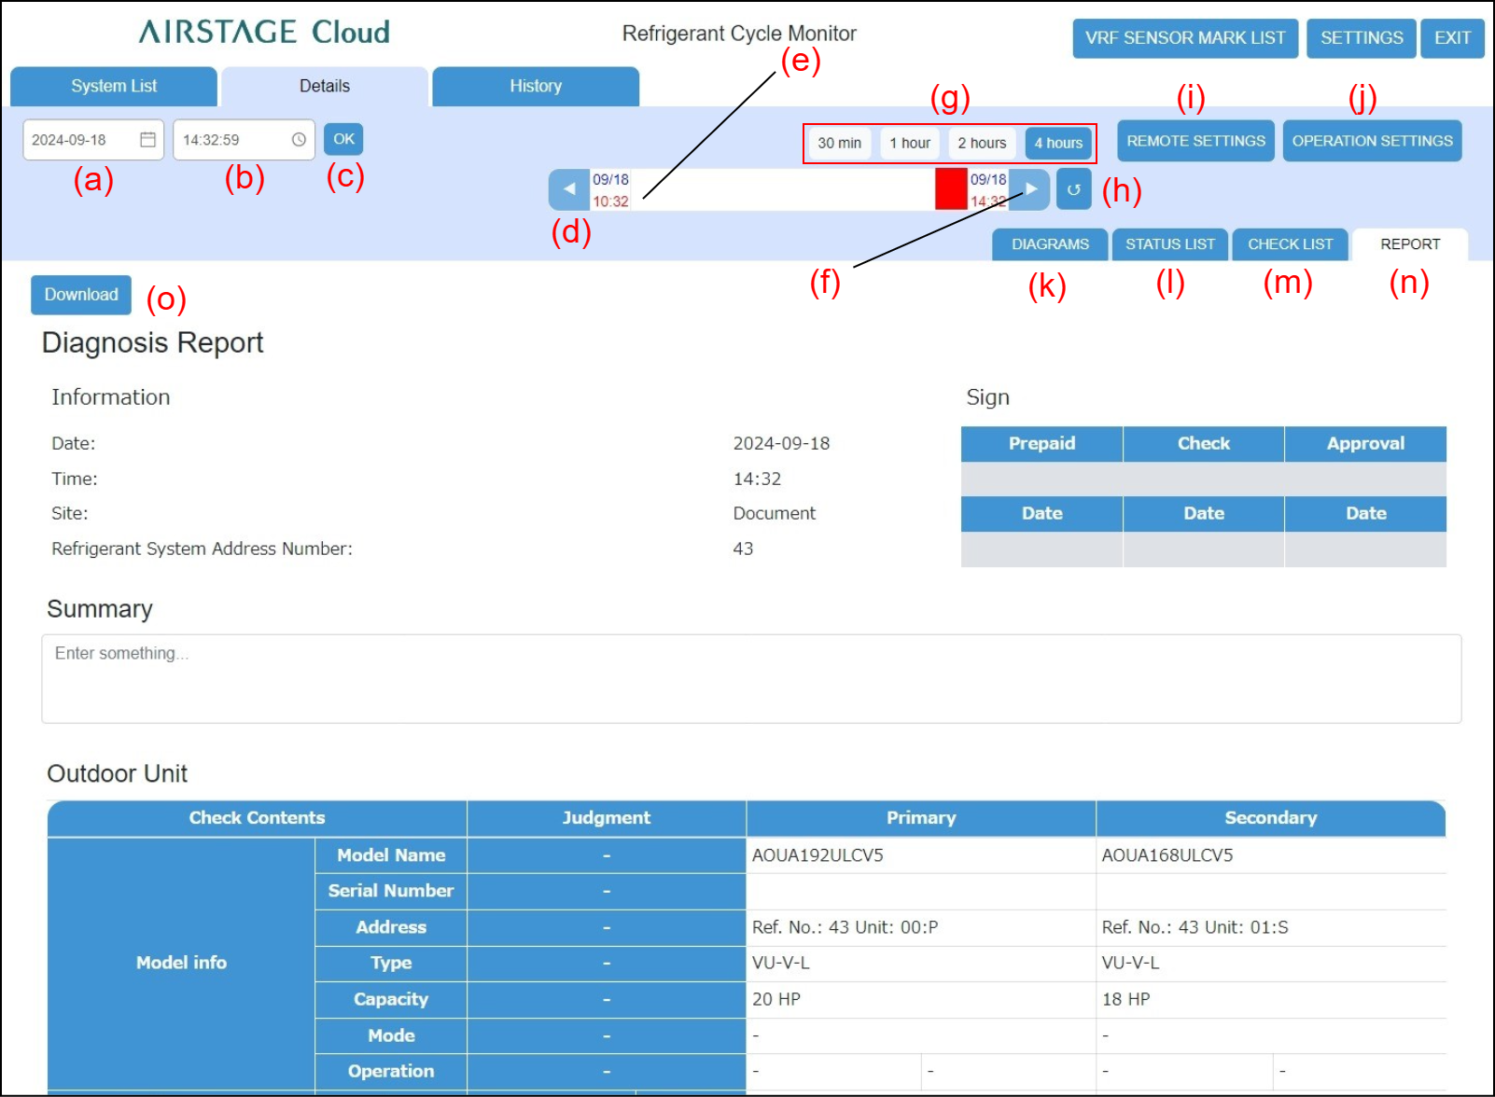The height and width of the screenshot is (1097, 1495).
Task: Choose the 1 hour time range
Action: coord(909,143)
